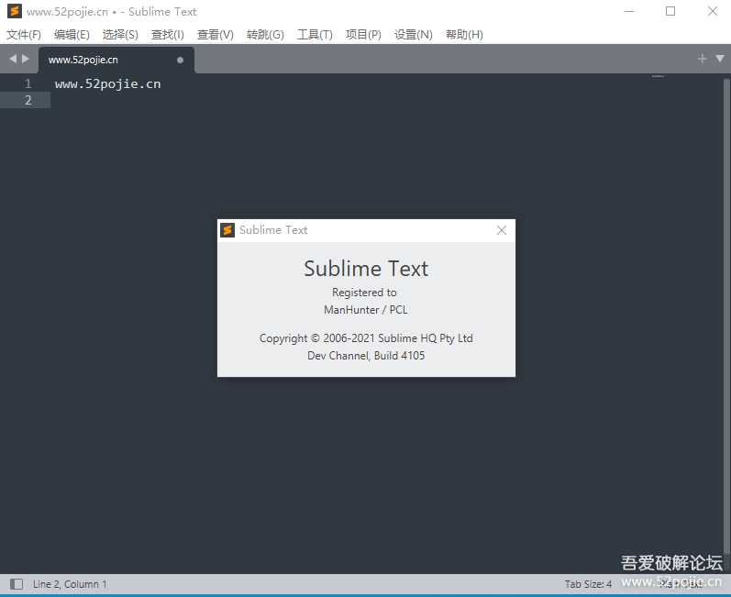Maximize the Sublime Text window
This screenshot has width=731, height=597.
tap(670, 12)
